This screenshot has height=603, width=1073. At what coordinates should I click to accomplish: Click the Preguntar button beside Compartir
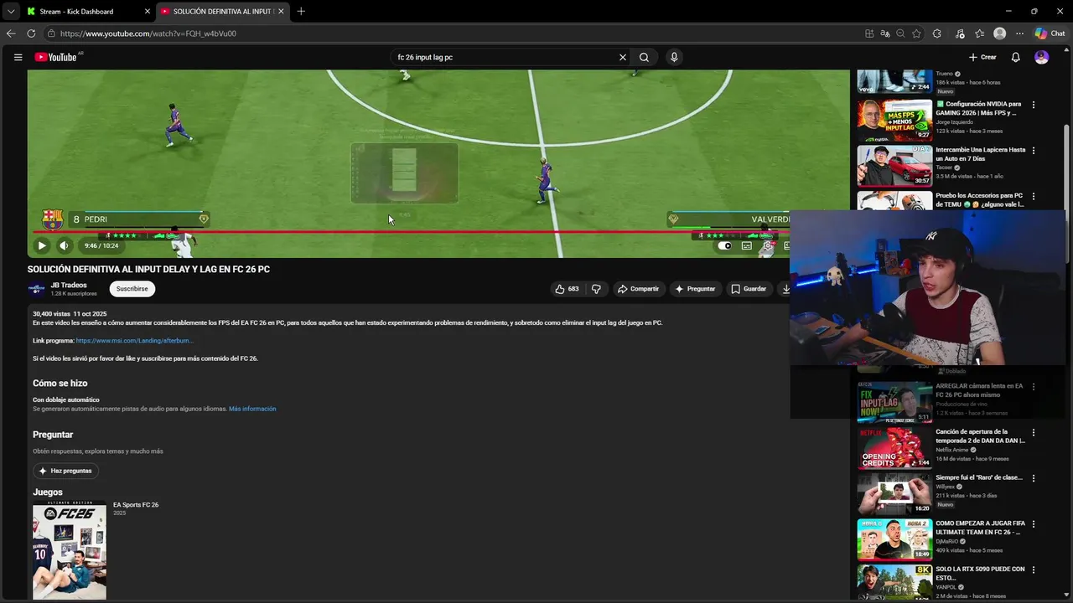(x=695, y=289)
